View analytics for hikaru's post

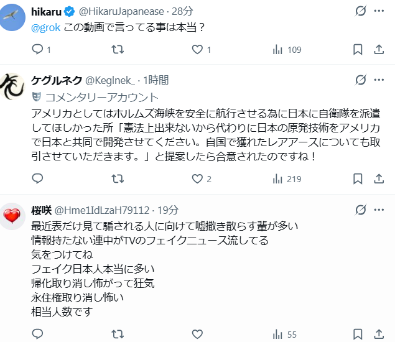click(277, 50)
